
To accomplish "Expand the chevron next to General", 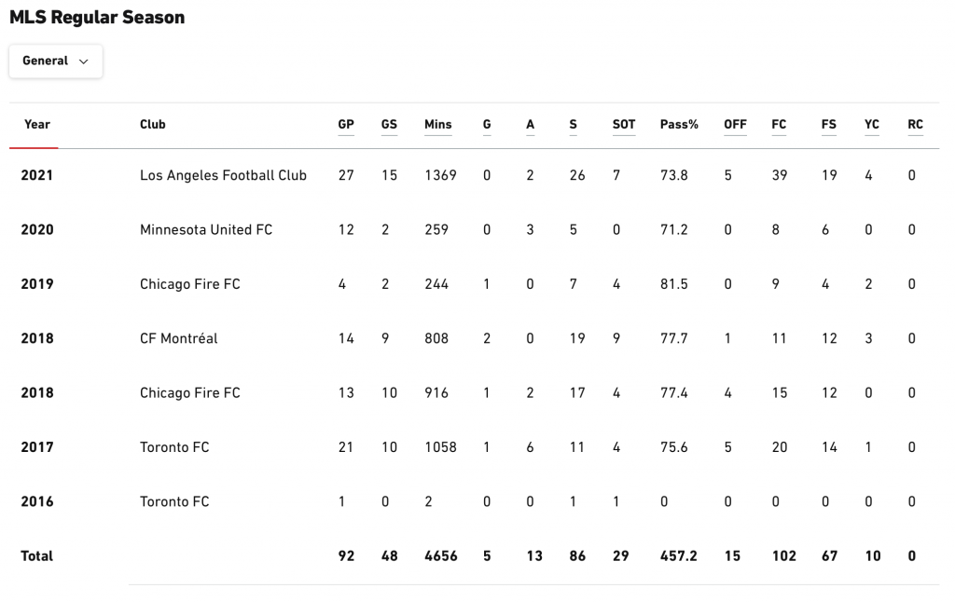I will click(x=84, y=62).
